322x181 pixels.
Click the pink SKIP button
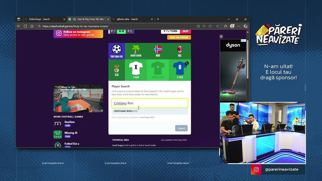tap(185, 31)
